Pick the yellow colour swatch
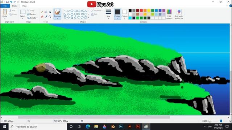The width and height of the screenshot is (232, 130). [149, 10]
